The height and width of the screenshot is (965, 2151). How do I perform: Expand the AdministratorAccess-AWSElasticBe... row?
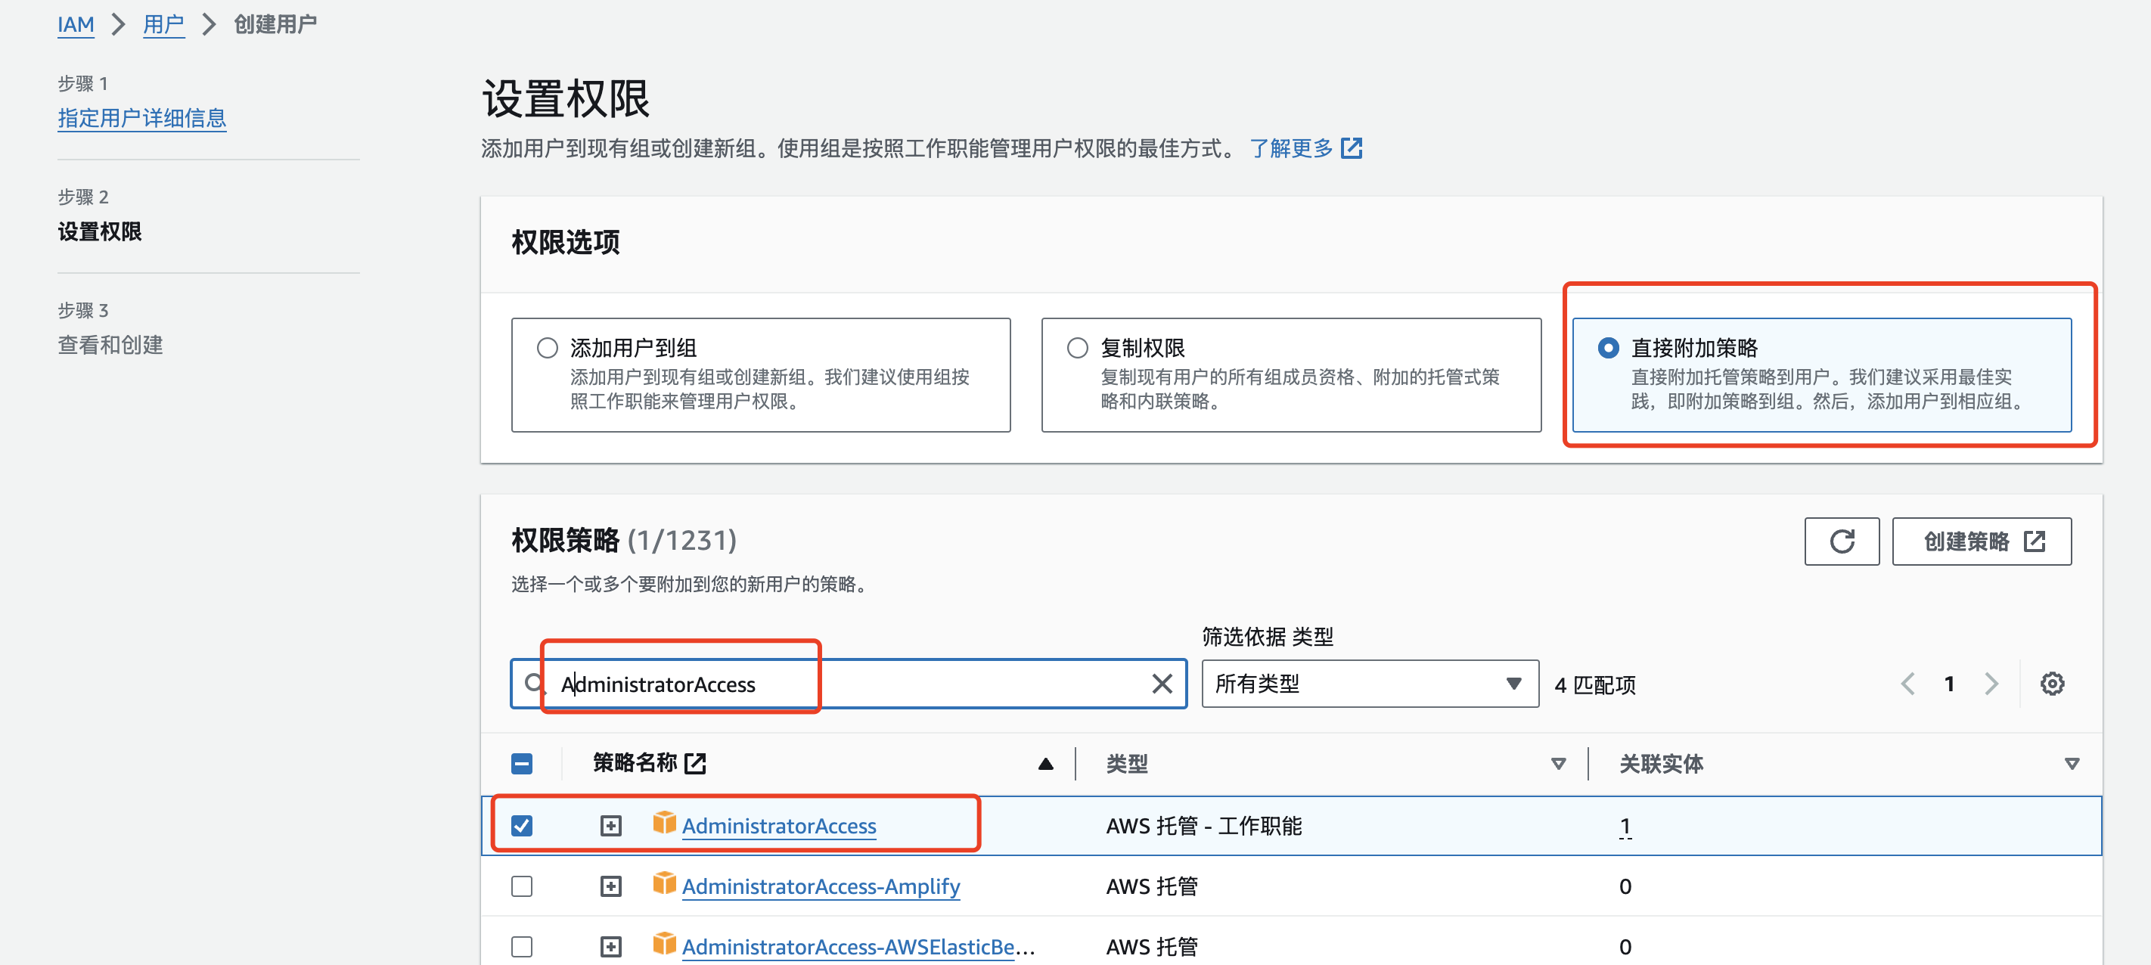tap(611, 947)
